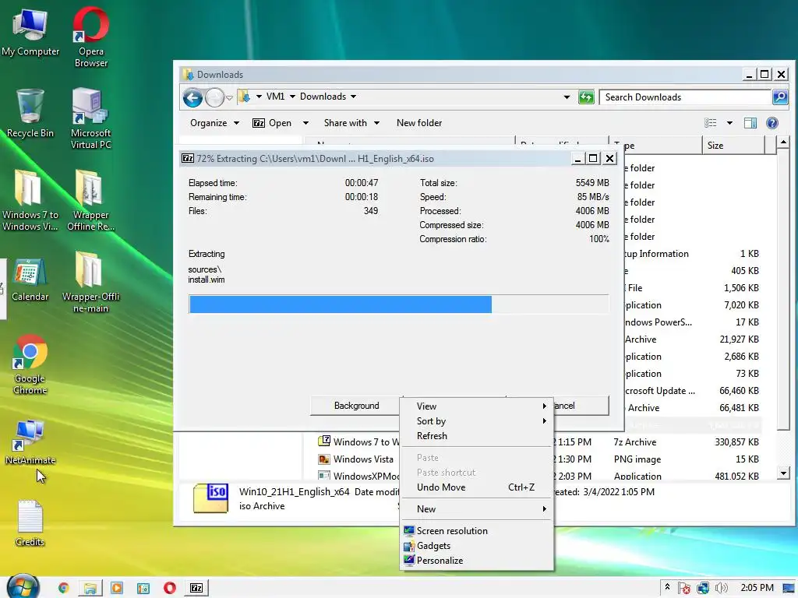
Task: Open the network tray icon
Action: [x=703, y=588]
